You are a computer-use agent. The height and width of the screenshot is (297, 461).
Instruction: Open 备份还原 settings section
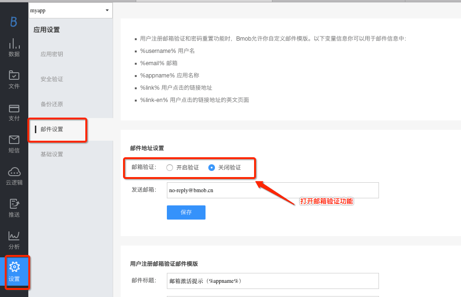pyautogui.click(x=52, y=104)
